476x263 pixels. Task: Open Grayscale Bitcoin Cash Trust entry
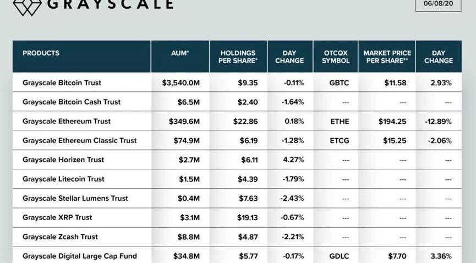point(237,102)
